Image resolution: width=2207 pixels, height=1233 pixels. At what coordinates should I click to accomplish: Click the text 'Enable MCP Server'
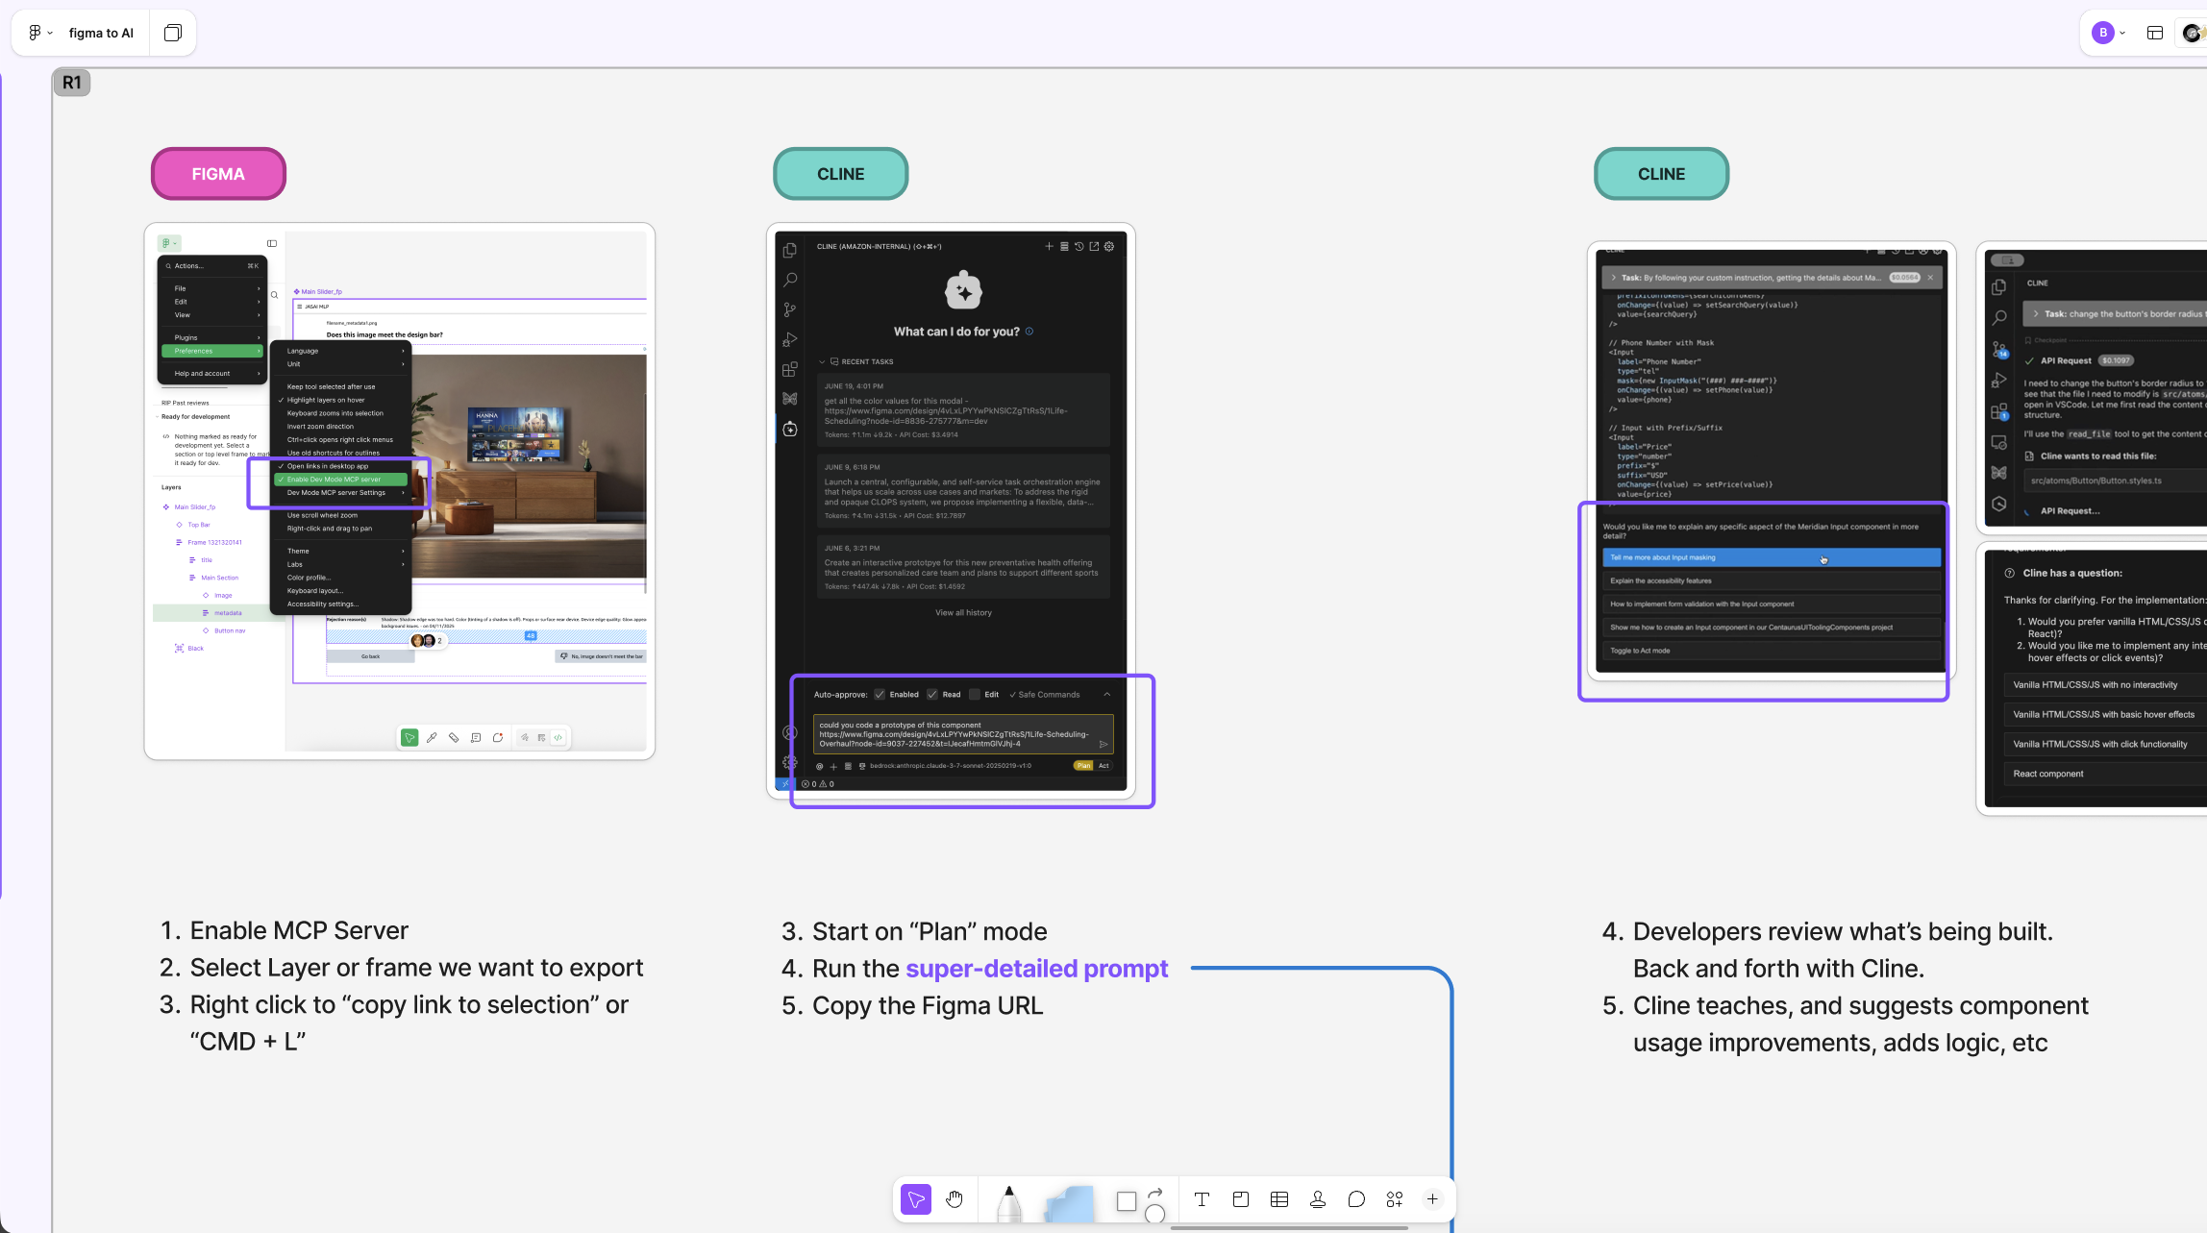click(x=299, y=930)
